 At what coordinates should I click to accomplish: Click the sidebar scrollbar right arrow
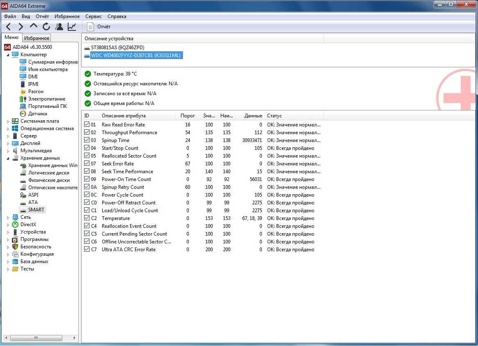[x=74, y=338]
